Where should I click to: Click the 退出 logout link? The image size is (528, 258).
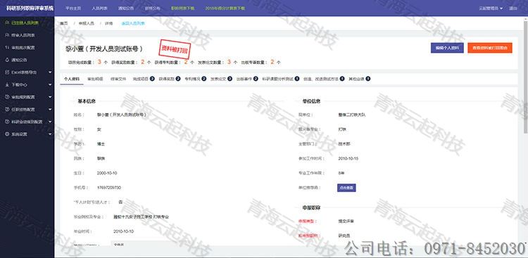(513, 8)
